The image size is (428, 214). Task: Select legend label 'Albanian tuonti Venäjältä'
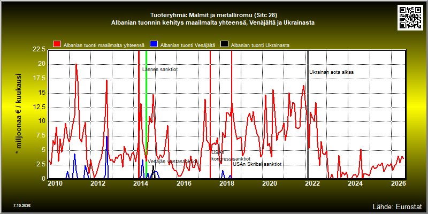pos(188,45)
